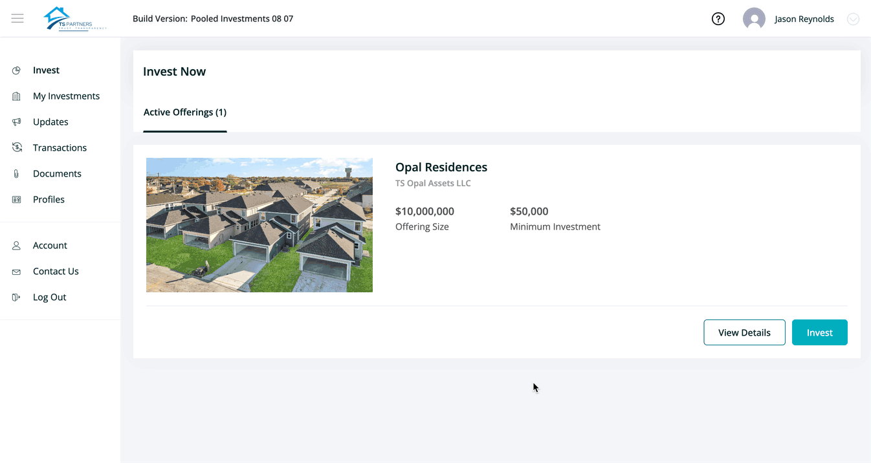Click the Invest button for Opal Residences
This screenshot has width=871, height=463.
[x=819, y=332]
